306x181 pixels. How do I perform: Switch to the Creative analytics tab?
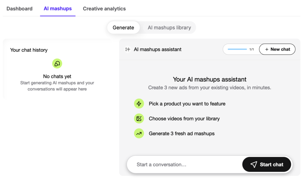[104, 9]
